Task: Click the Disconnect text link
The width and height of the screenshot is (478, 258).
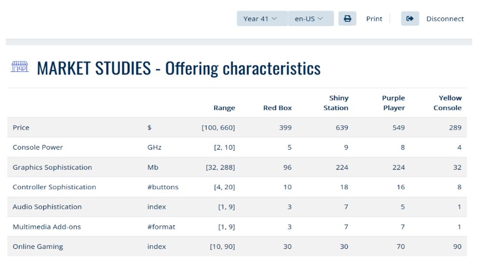Action: point(445,19)
